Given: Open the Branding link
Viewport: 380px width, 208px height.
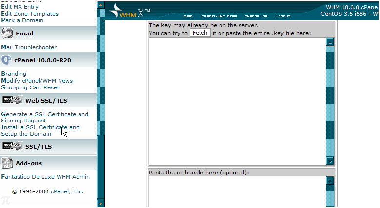Looking at the screenshot, I should [14, 74].
